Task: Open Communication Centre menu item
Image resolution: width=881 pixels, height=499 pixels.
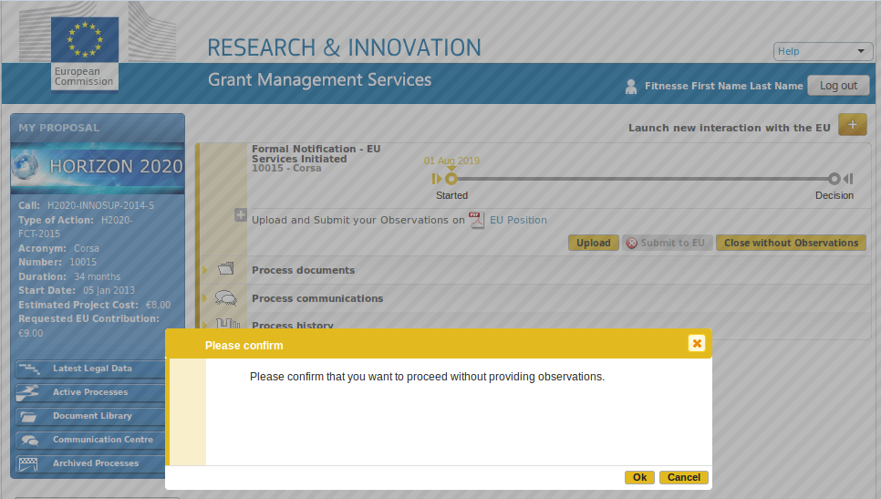Action: pyautogui.click(x=92, y=440)
